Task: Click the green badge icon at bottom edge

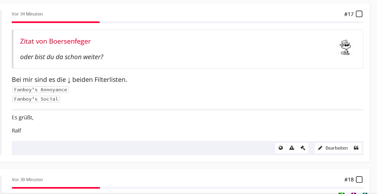Action: click(341, 193)
